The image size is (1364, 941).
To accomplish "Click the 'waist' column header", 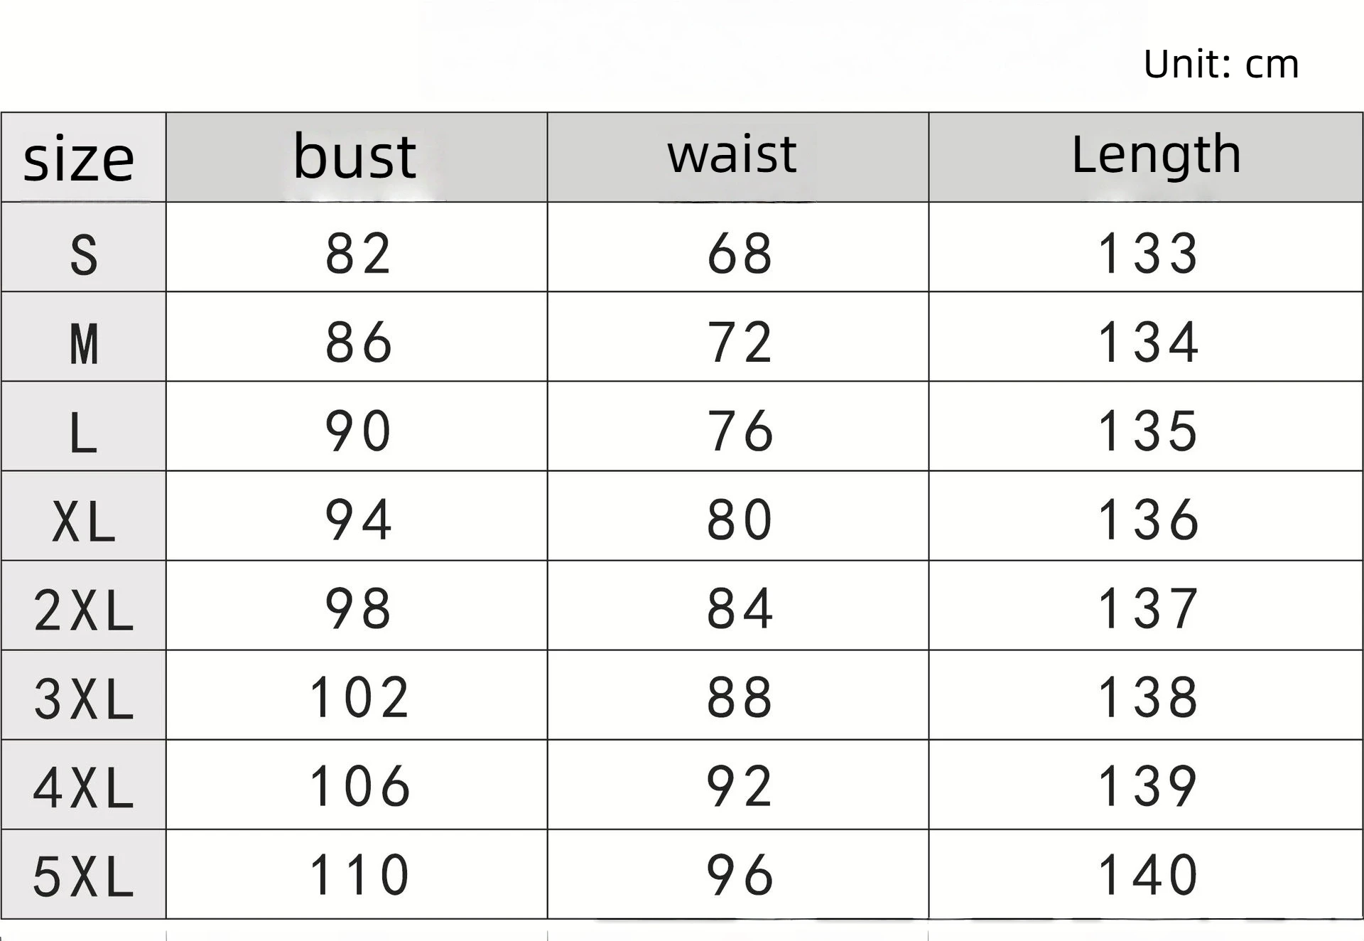I will click(732, 154).
